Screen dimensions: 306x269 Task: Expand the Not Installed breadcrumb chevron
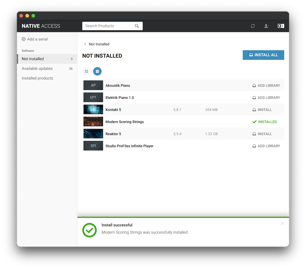click(85, 44)
